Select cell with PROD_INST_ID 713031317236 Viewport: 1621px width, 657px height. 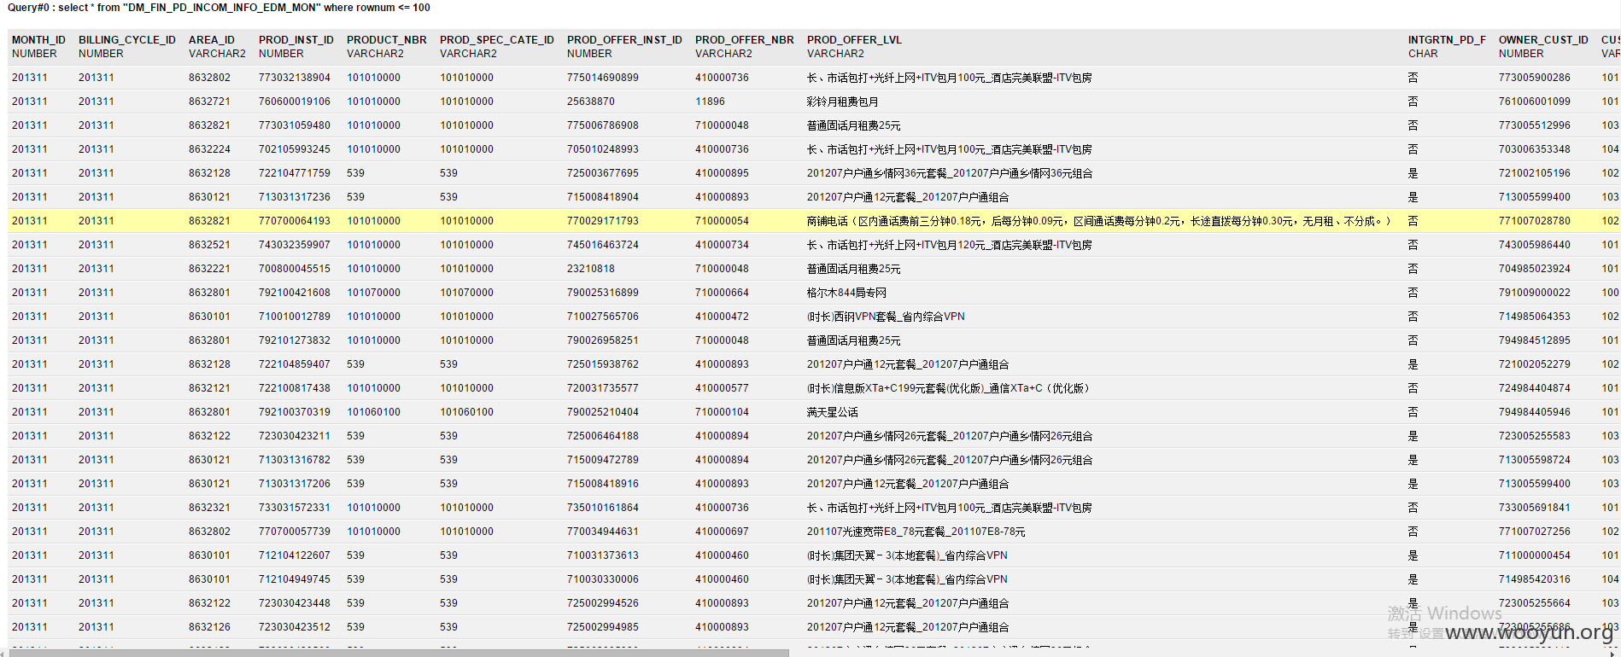(295, 197)
